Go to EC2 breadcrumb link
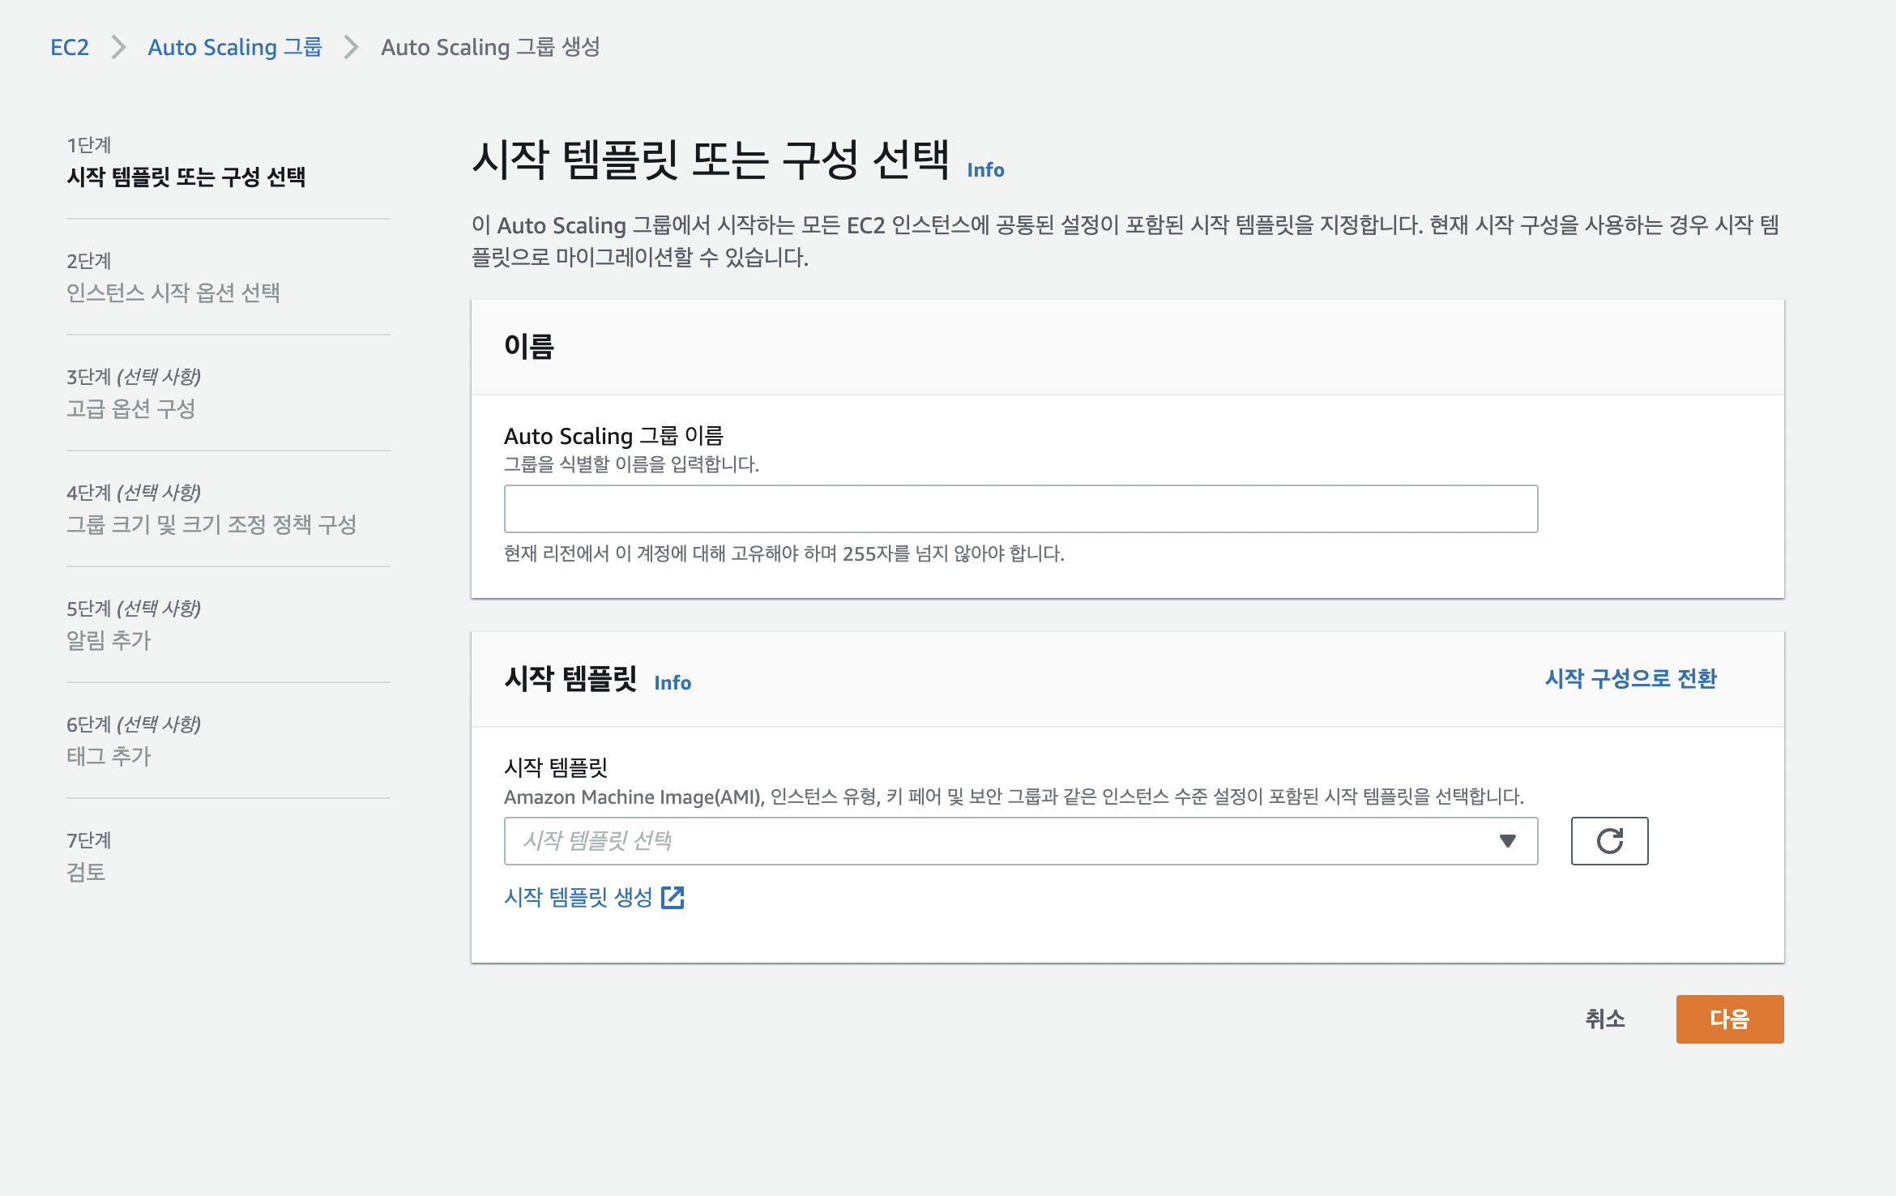Screen dimensions: 1896x1196 pyautogui.click(x=70, y=47)
